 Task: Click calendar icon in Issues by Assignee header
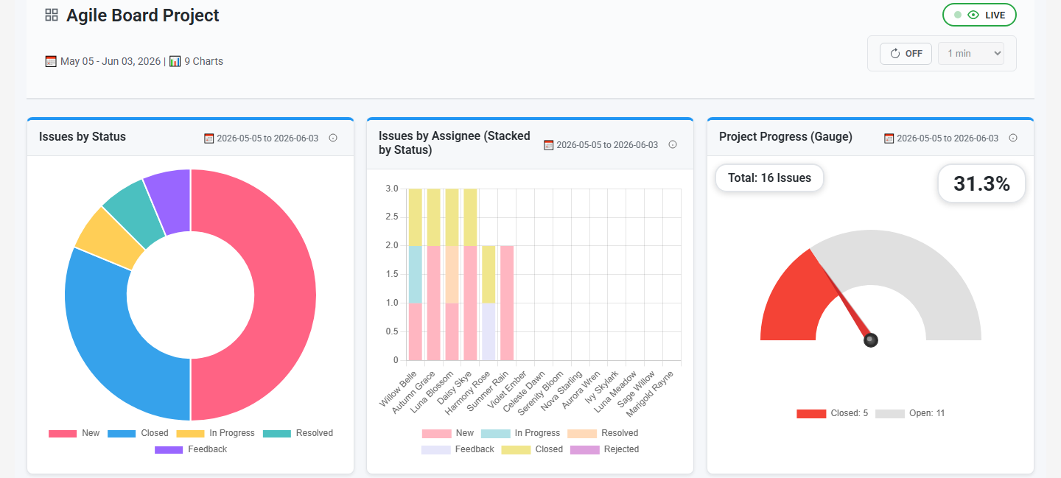pyautogui.click(x=548, y=145)
